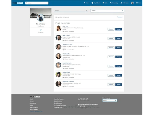Open the Library Manager's avatar photo

pos(59,65)
